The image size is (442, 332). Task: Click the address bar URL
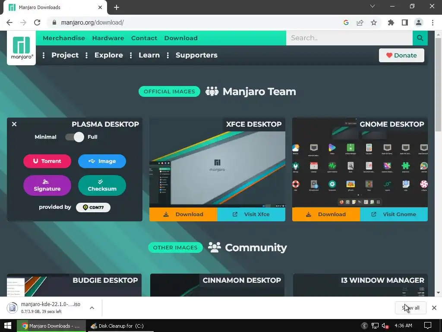(x=92, y=22)
